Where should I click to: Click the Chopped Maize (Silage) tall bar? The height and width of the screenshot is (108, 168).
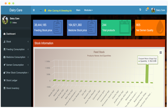pyautogui.click(x=147, y=74)
